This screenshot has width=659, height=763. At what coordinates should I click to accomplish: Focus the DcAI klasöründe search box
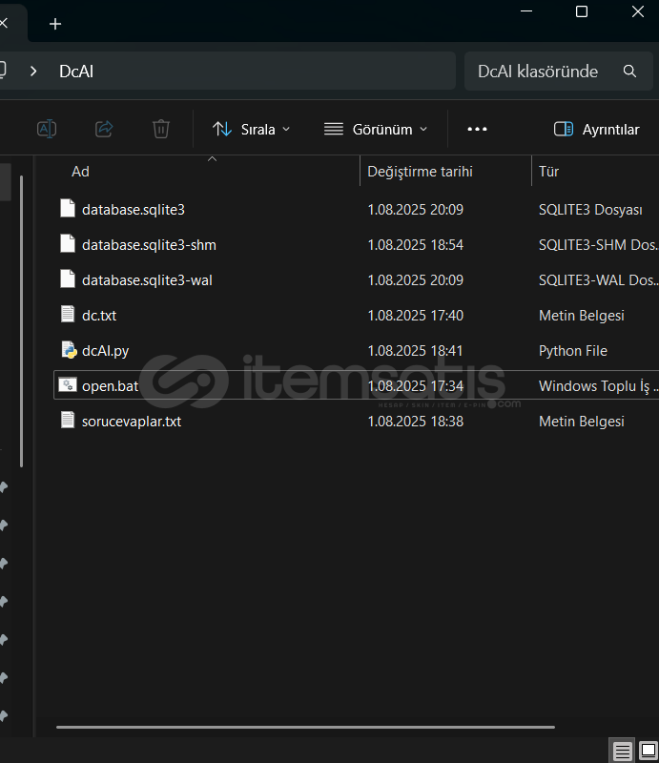[x=558, y=71]
